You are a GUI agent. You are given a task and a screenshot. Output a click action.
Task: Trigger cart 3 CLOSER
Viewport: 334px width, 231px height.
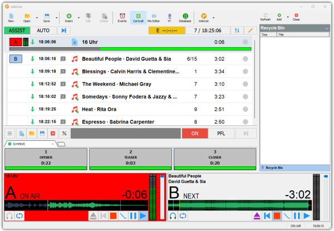point(215,159)
